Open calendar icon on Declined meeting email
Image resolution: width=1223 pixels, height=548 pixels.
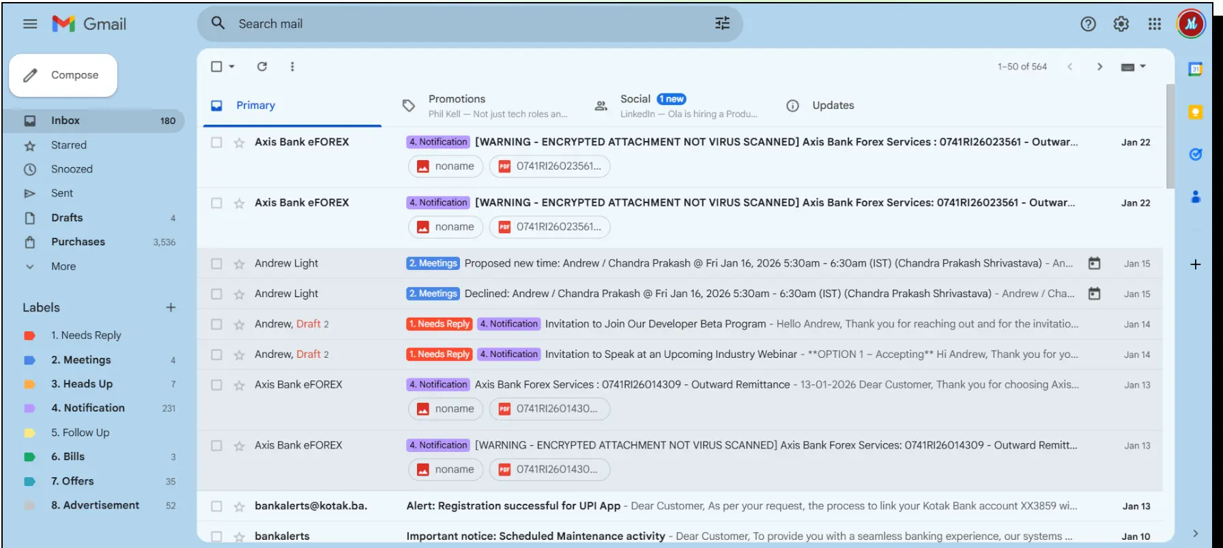(1094, 294)
